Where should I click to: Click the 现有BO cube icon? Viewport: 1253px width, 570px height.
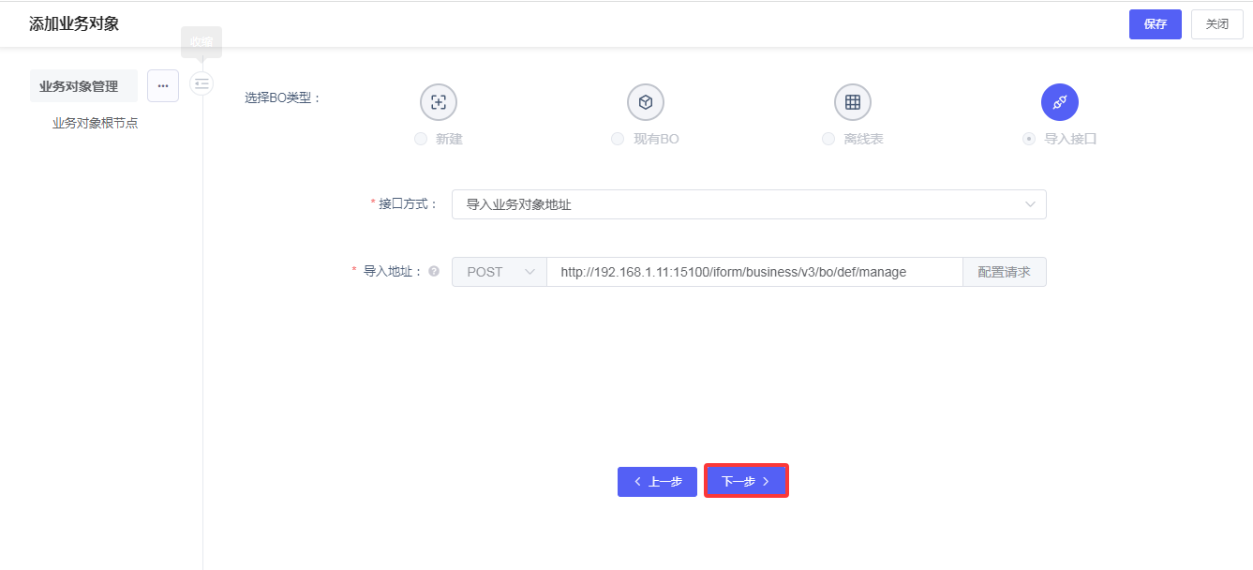pyautogui.click(x=645, y=102)
